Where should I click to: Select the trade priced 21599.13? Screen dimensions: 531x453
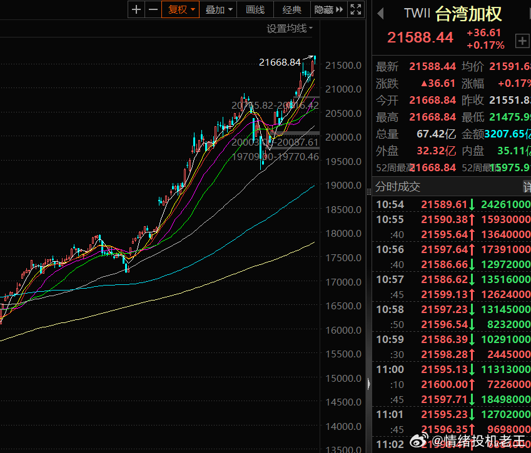coord(452,295)
